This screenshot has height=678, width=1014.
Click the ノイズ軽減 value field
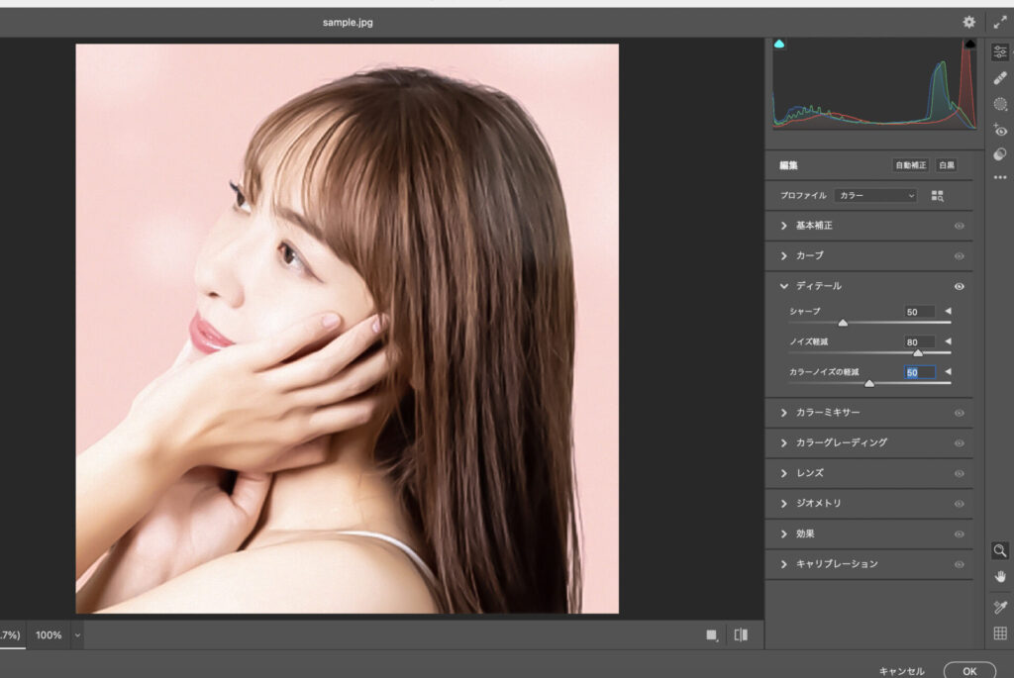[919, 341]
